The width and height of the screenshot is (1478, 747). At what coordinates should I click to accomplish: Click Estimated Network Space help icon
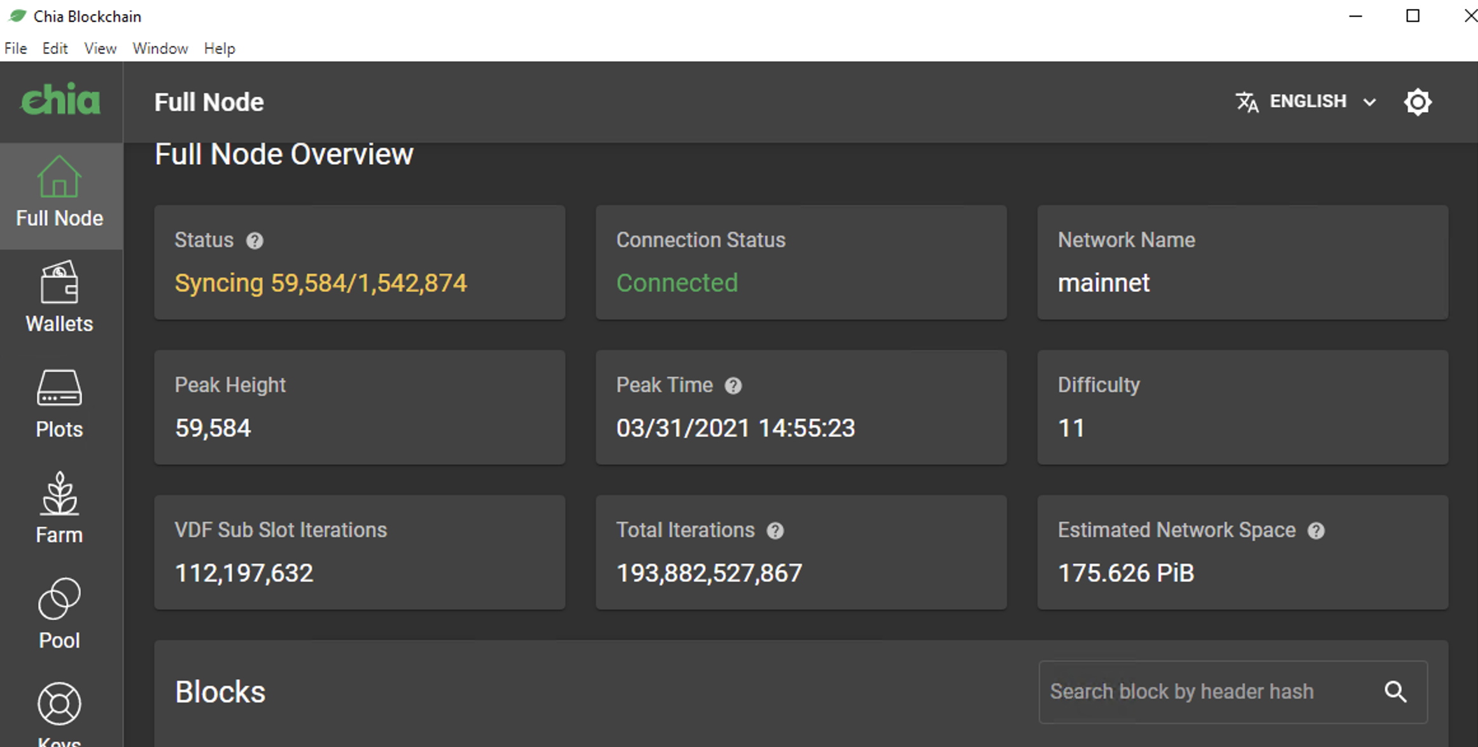pos(1316,531)
